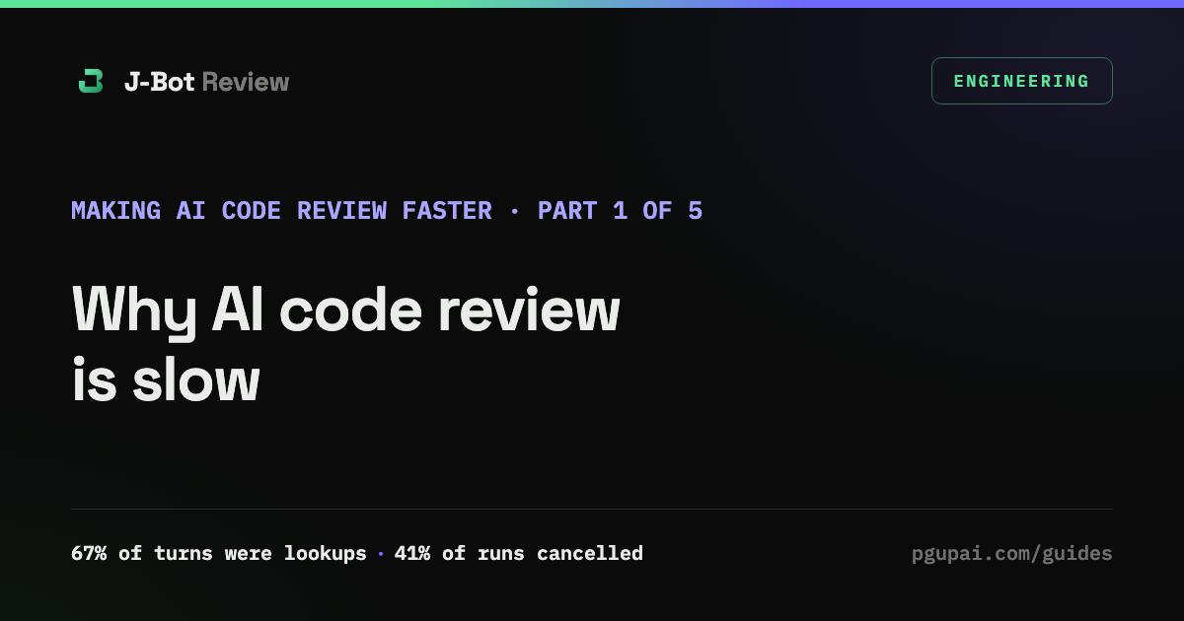Click the green J-Bot logo icon
Viewport: 1184px width, 621px height.
click(91, 82)
